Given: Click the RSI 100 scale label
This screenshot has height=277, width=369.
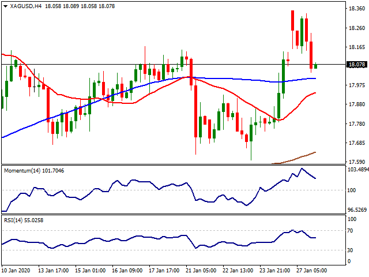Looking at the screenshot, I should pos(352,219).
